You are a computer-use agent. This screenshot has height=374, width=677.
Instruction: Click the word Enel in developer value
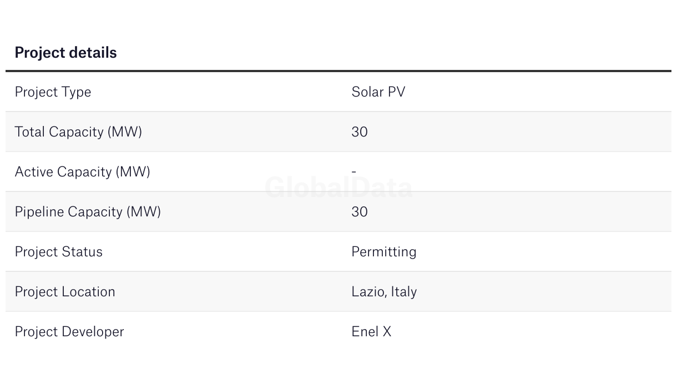pyautogui.click(x=363, y=331)
